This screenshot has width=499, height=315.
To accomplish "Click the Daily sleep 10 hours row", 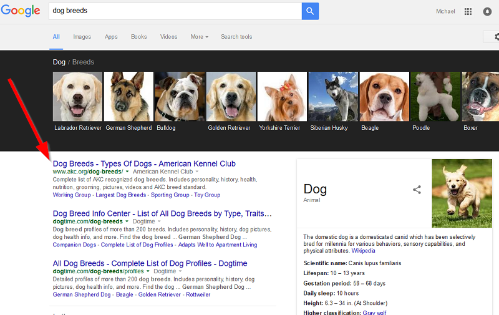I will (331, 293).
